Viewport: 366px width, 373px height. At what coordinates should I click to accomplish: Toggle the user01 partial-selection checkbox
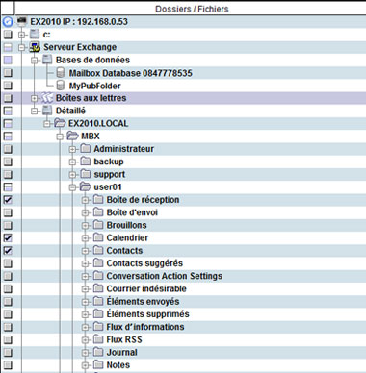coord(8,187)
